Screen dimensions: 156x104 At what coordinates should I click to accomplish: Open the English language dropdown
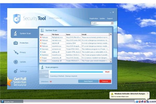pyautogui.click(x=102, y=23)
